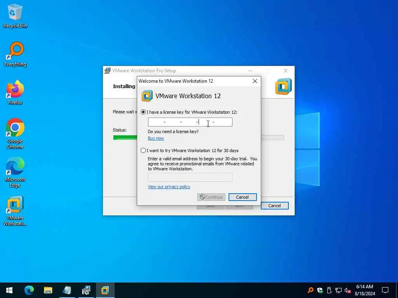Click the Buy now link

(156, 139)
